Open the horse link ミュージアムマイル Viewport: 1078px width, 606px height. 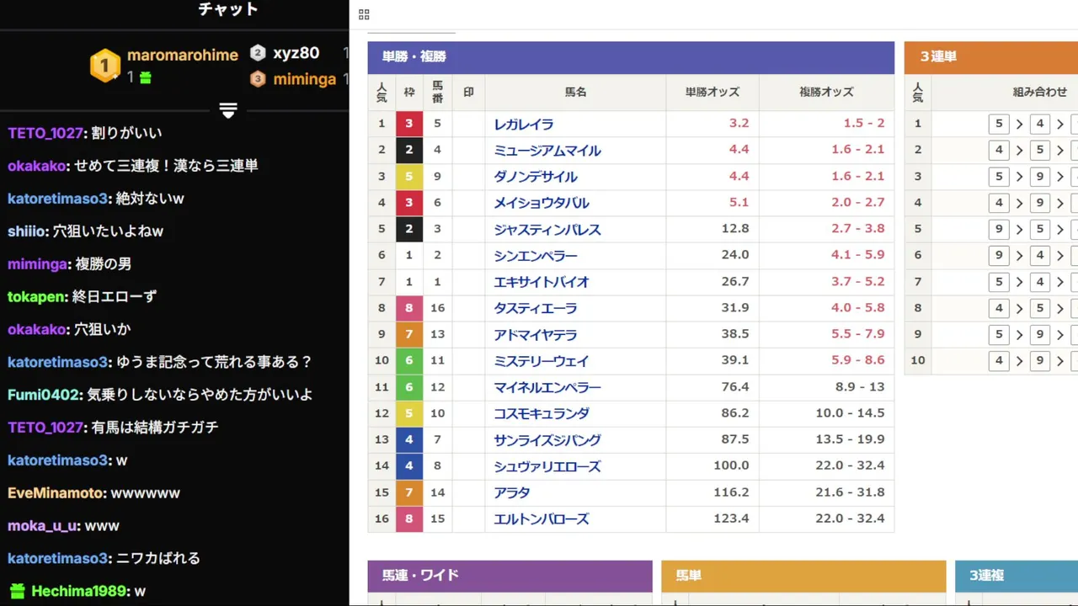[547, 151]
